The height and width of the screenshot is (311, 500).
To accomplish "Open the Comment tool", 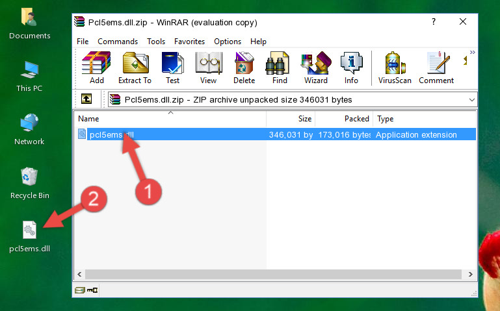I will [436, 68].
